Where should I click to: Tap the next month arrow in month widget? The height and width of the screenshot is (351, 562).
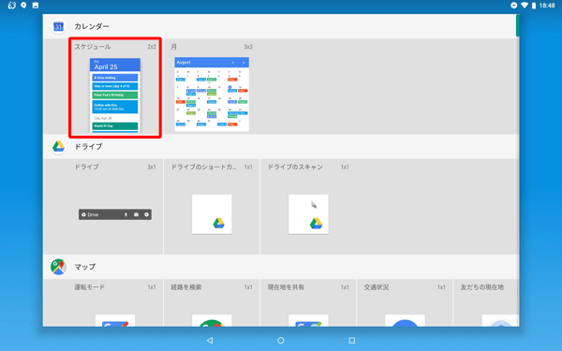[244, 63]
